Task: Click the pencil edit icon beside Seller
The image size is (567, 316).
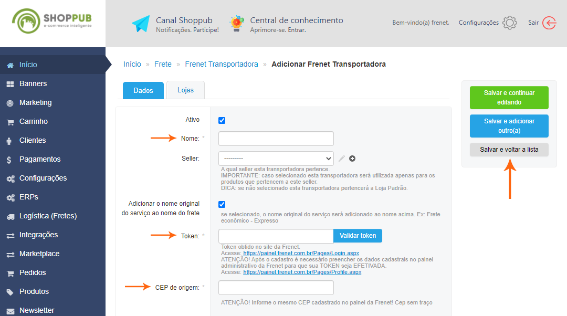Action: tap(342, 159)
